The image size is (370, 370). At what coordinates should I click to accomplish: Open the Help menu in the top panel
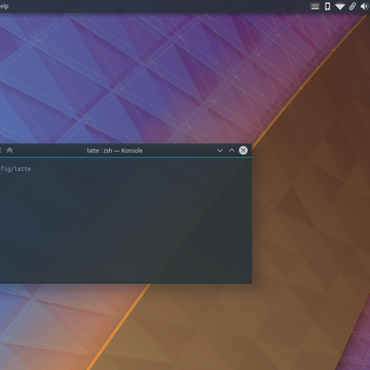4,6
